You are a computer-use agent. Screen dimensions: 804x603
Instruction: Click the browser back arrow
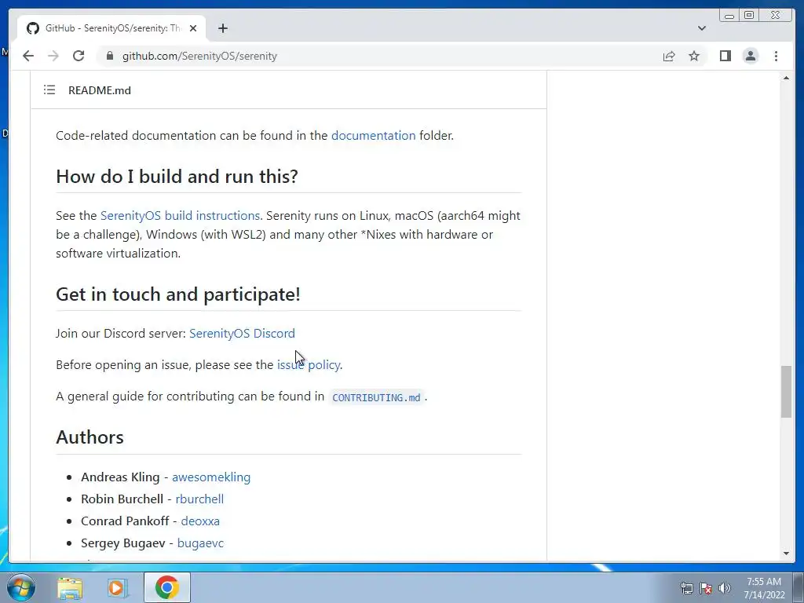point(28,56)
